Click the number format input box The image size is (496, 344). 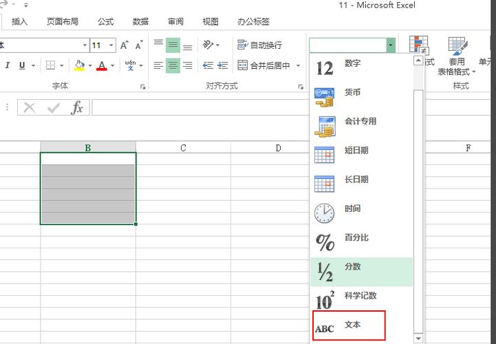[x=347, y=45]
